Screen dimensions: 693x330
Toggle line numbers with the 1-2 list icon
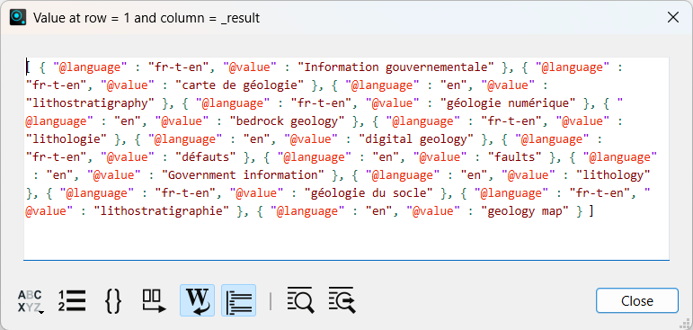pos(72,301)
